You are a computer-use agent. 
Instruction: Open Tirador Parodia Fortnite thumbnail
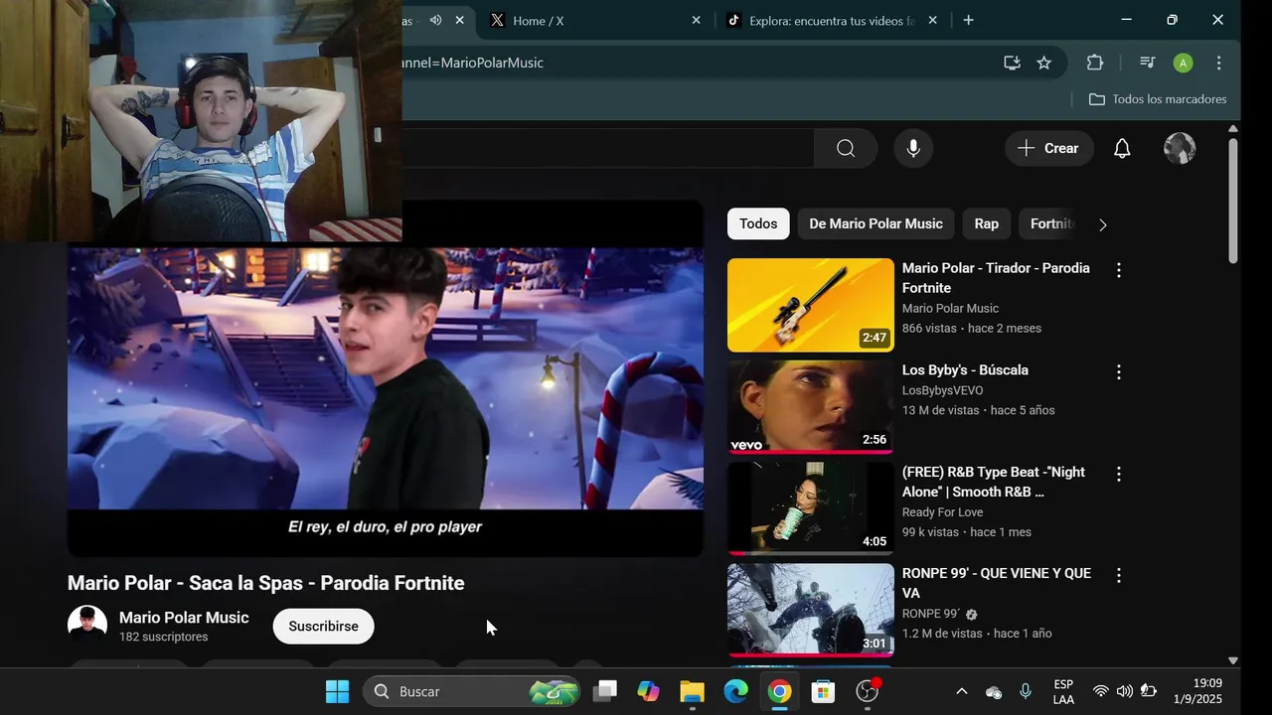click(x=811, y=305)
